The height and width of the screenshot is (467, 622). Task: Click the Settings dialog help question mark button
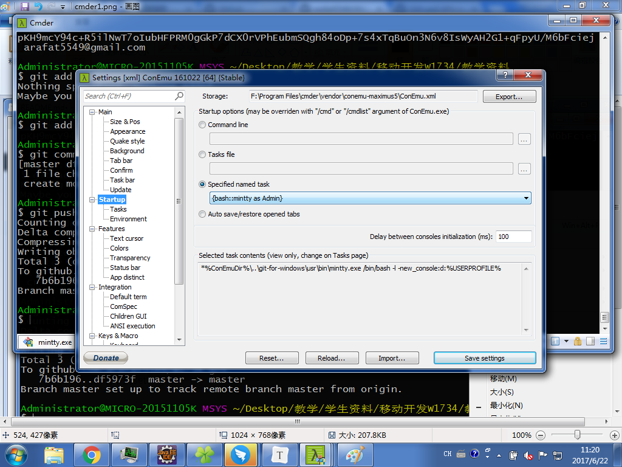505,75
